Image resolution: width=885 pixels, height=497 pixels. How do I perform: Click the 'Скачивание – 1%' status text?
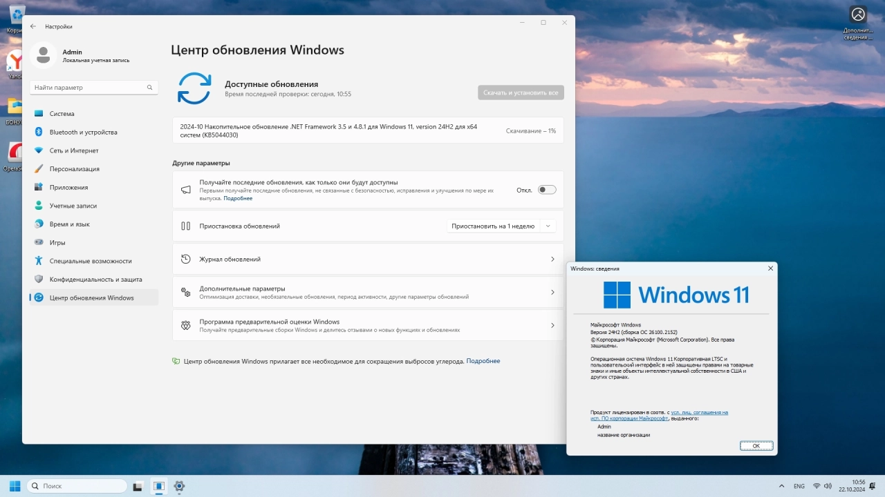531,130
